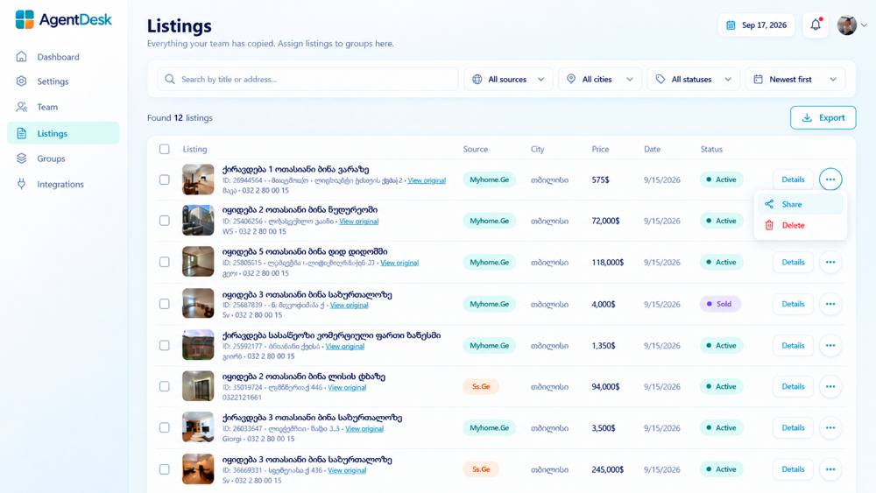Click the calendar icon in Newest first

pyautogui.click(x=758, y=80)
